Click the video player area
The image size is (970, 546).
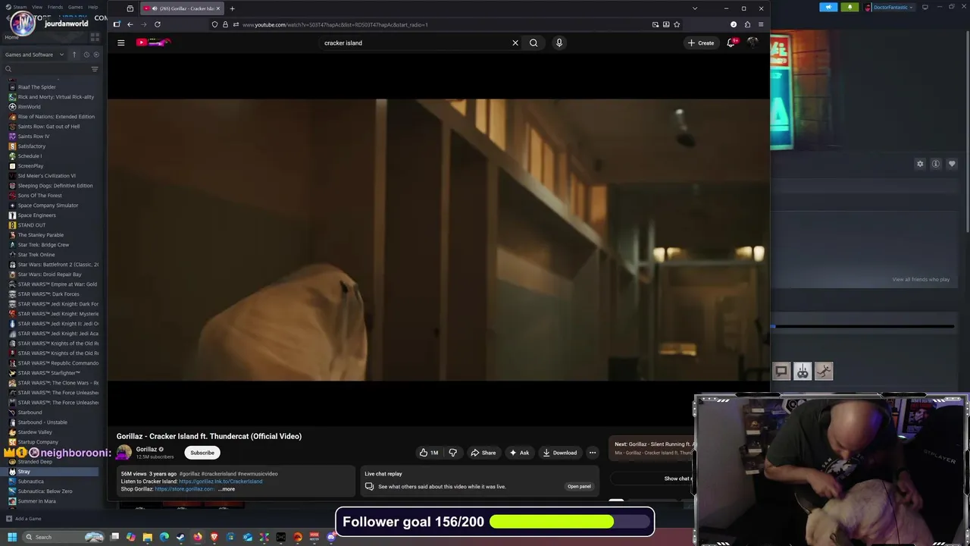[438, 240]
